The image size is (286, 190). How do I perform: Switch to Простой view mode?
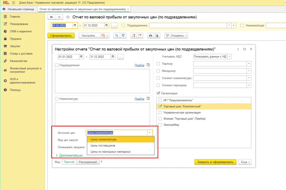coord(69,162)
